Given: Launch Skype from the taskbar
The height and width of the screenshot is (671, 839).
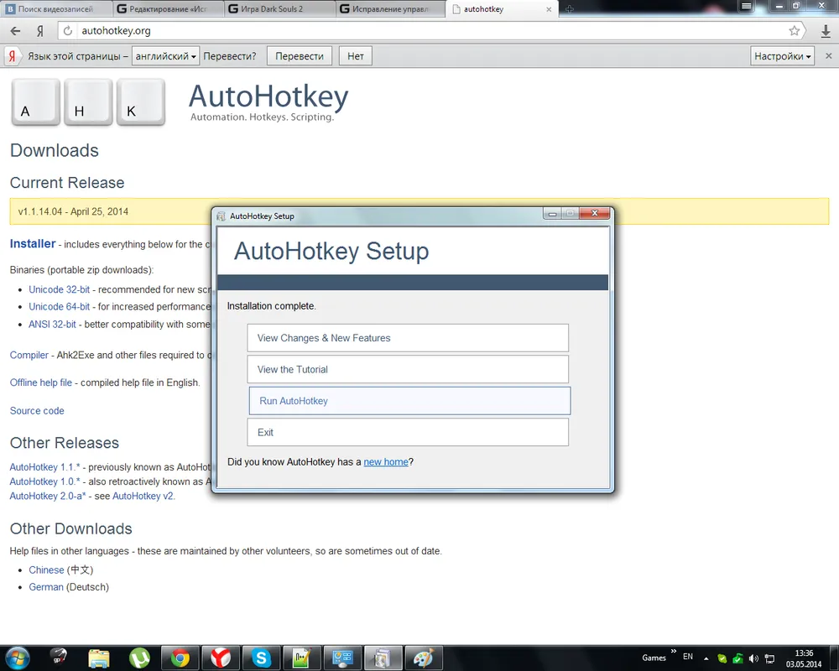Looking at the screenshot, I should pos(263,657).
